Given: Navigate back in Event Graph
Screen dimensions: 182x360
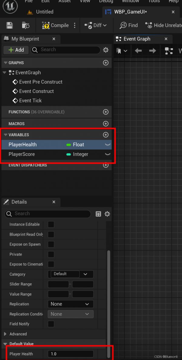Looking at the screenshot, I should [138, 51].
